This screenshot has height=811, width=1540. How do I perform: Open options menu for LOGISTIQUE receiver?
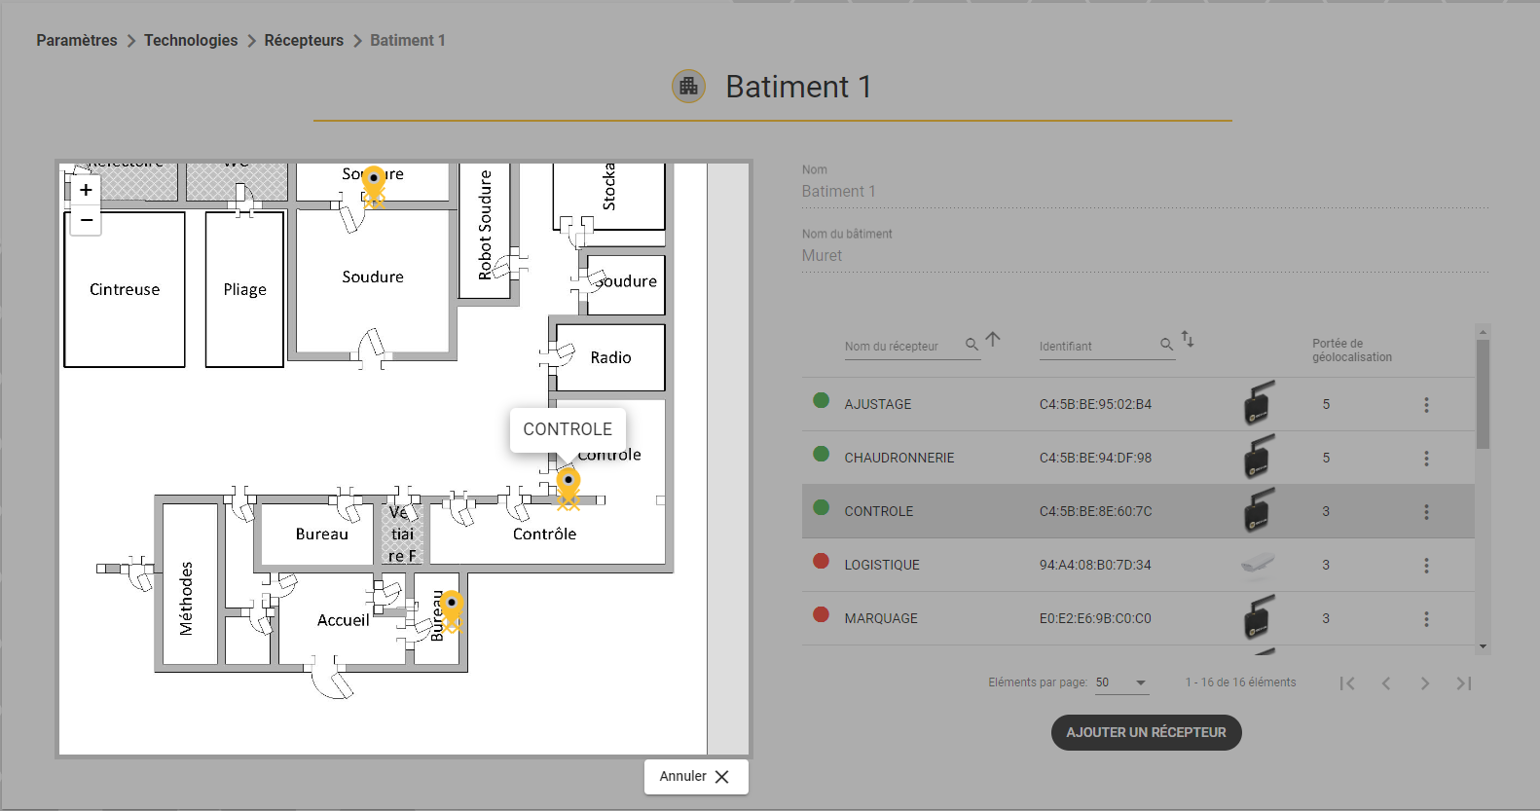pyautogui.click(x=1426, y=566)
